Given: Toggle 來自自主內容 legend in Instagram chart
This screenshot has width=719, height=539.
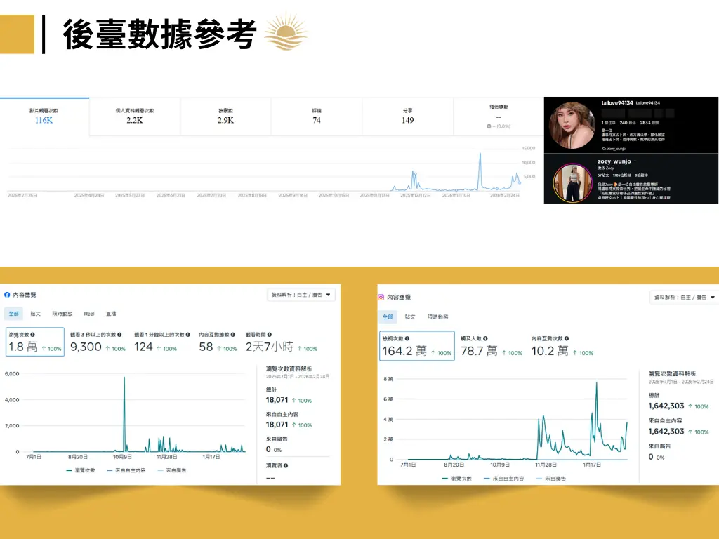Looking at the screenshot, I should pos(504,478).
